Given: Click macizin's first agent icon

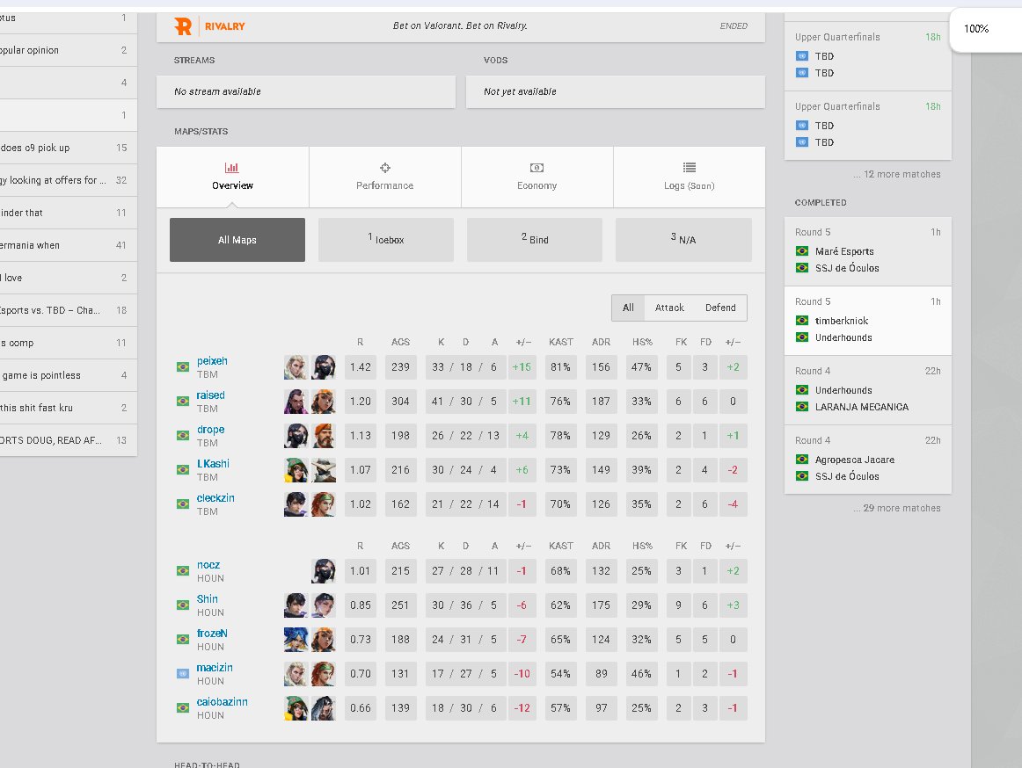Looking at the screenshot, I should (x=296, y=674).
